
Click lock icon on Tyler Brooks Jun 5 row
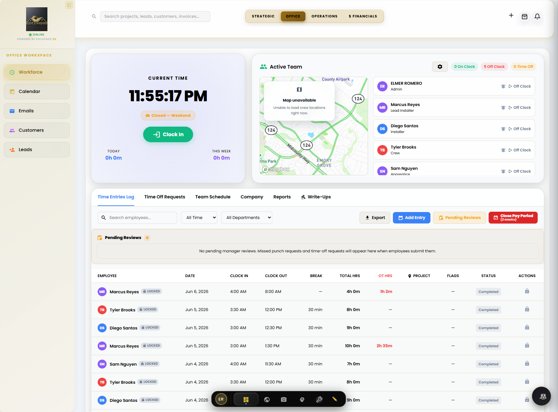click(x=527, y=309)
